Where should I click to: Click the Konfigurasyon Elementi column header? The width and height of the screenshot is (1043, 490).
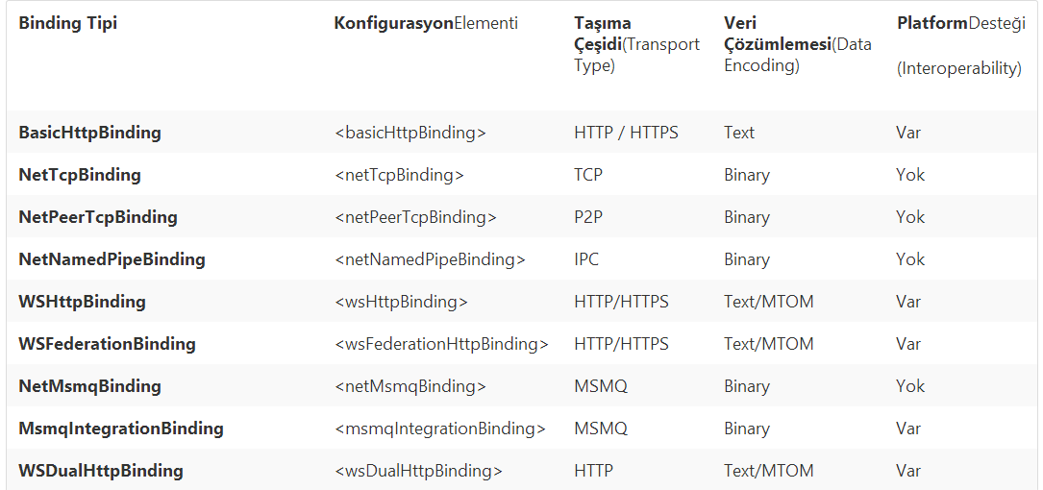(x=426, y=23)
